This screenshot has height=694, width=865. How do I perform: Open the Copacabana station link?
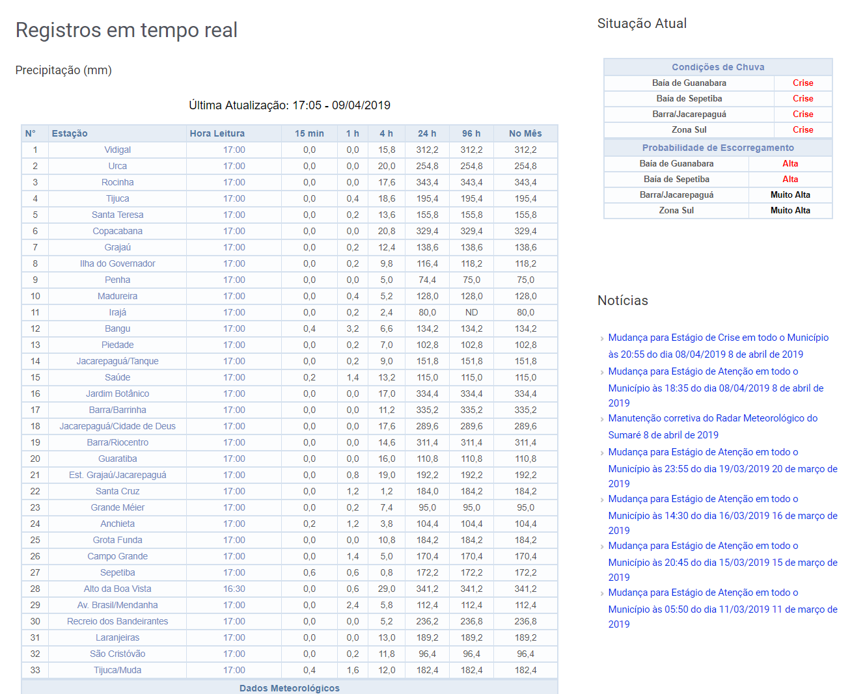pyautogui.click(x=117, y=231)
